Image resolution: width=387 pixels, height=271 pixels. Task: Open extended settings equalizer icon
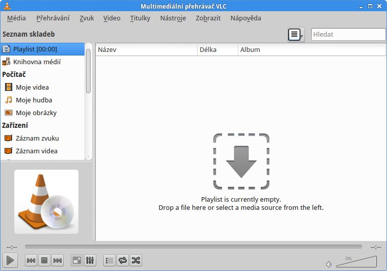tap(90, 260)
